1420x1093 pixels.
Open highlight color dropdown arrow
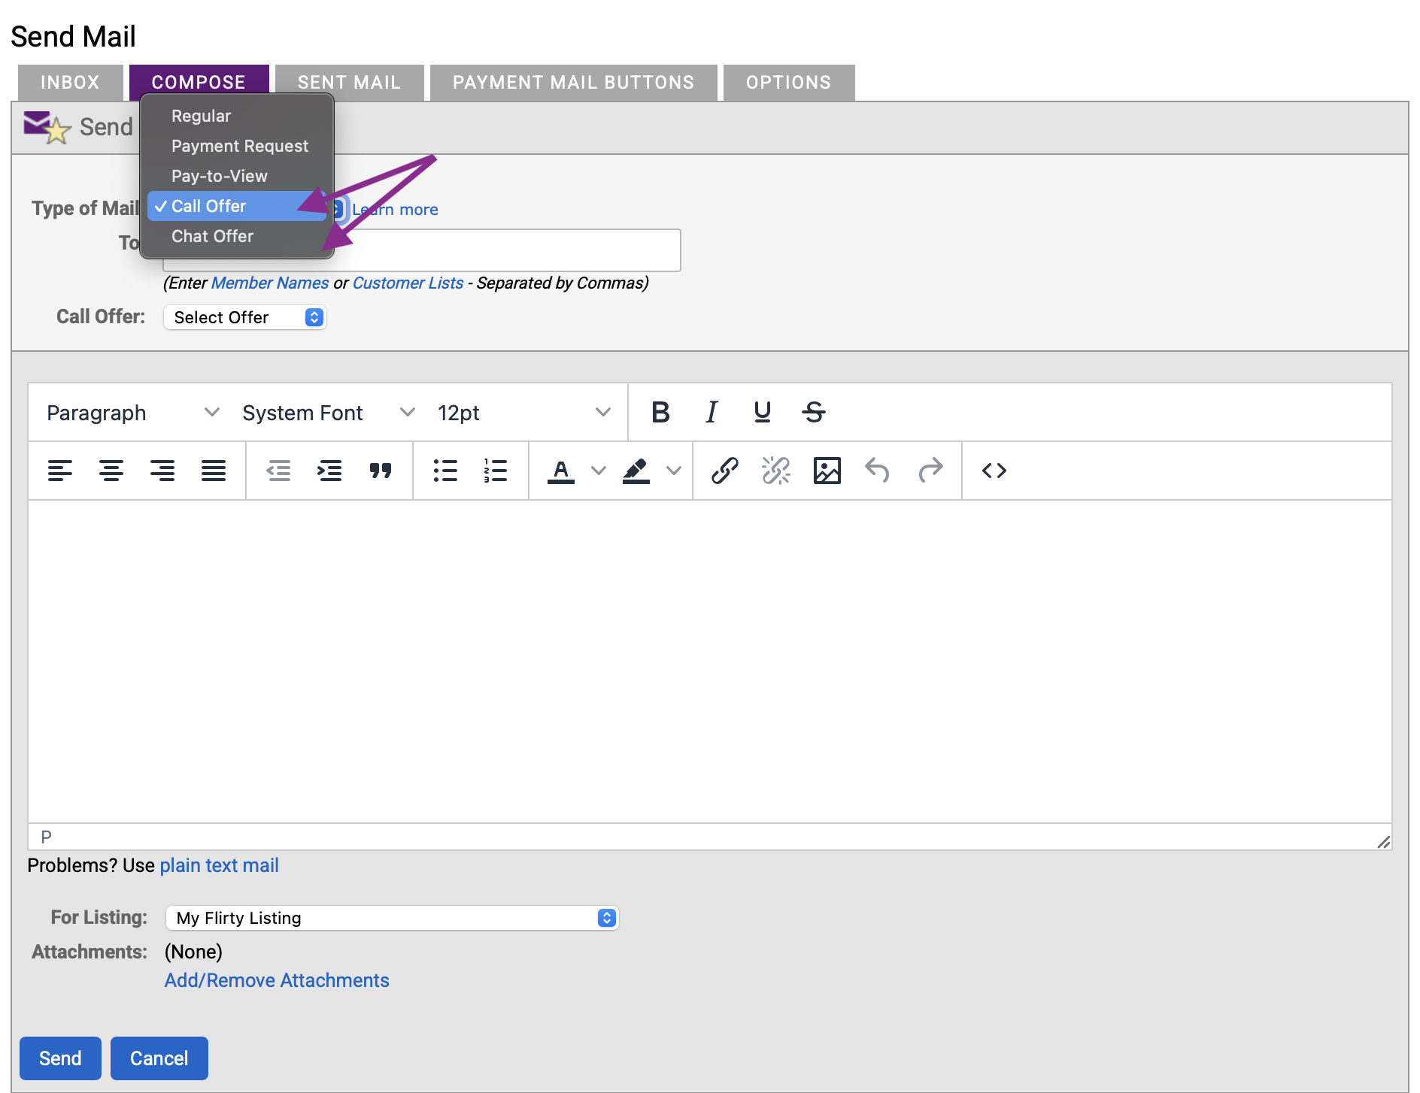coord(674,471)
